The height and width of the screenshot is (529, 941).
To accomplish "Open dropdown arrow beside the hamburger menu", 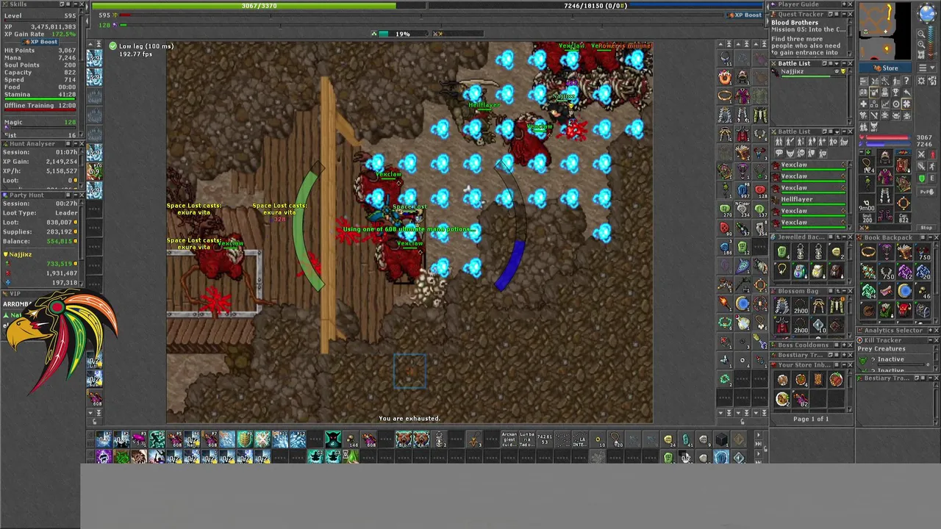I will (x=933, y=68).
